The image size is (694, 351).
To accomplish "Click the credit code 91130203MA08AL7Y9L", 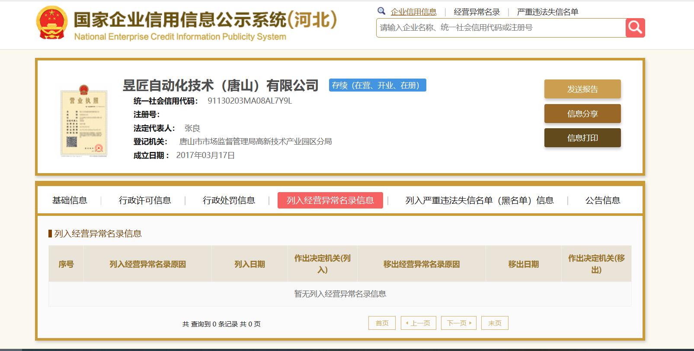I will [250, 101].
